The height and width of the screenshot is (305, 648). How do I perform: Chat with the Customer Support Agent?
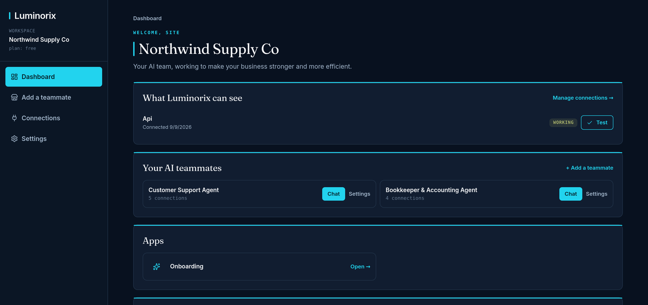(x=333, y=194)
